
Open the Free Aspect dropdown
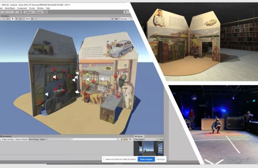146,139
